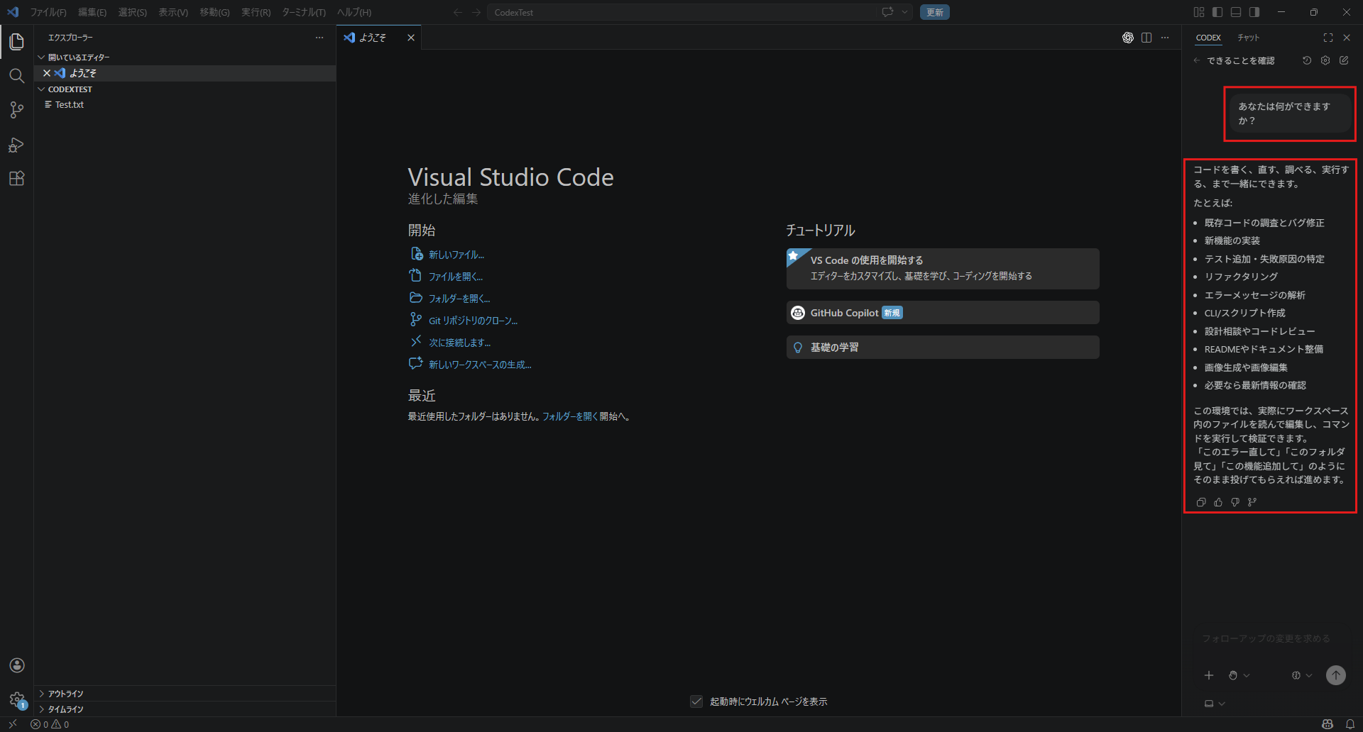Open the reasoning effort dropdown with brain icon
1363x732 pixels.
[x=1301, y=675]
